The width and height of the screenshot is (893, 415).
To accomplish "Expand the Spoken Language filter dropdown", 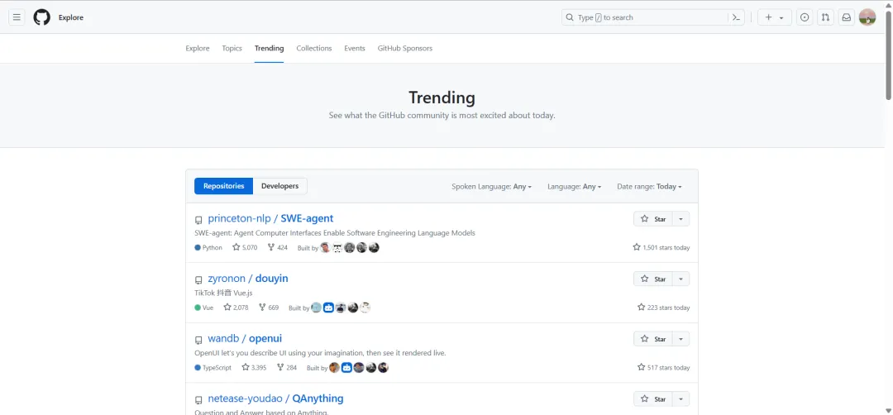I will click(491, 187).
